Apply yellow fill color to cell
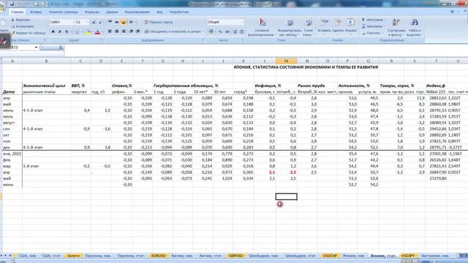This screenshot has width=468, height=263. pos(88,31)
